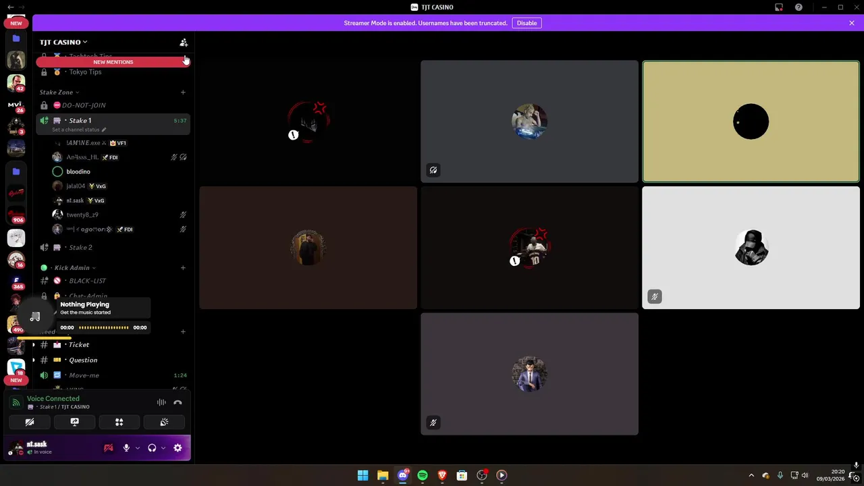This screenshot has height=486, width=864.
Task: Select user twenty8_z9 in voice list
Action: click(113, 215)
